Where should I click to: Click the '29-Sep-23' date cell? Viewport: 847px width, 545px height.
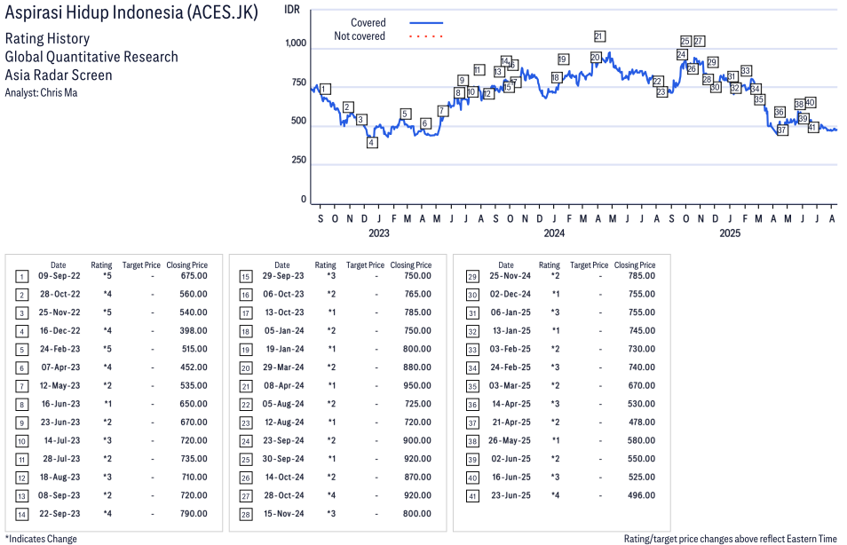tap(283, 276)
